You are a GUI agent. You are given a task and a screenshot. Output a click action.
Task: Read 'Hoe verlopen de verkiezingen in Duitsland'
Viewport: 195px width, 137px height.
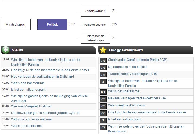pos(42,77)
